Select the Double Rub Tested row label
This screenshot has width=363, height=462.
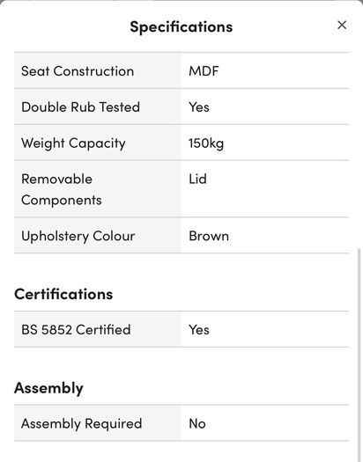80,107
